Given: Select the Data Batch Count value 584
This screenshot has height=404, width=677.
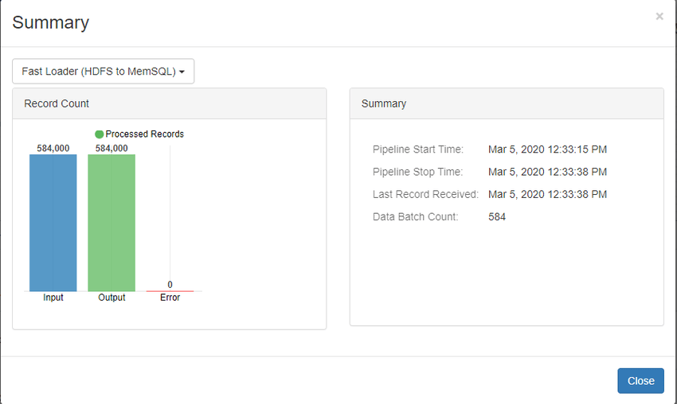Looking at the screenshot, I should pyautogui.click(x=497, y=216).
